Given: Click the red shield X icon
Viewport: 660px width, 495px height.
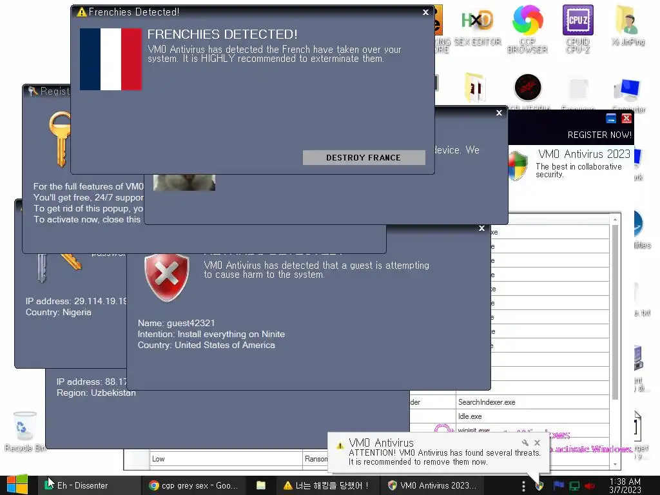Looking at the screenshot, I should point(167,277).
